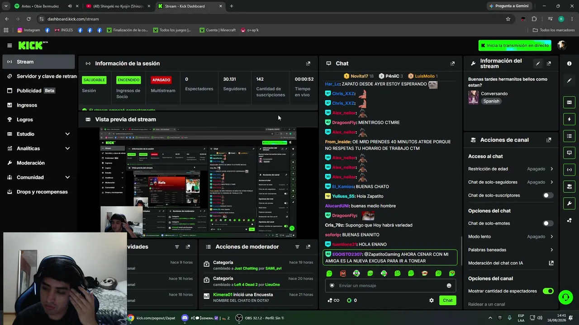Click the Enviar un mensaje chat input
Viewport: 579px width, 325px height.
click(x=390, y=286)
